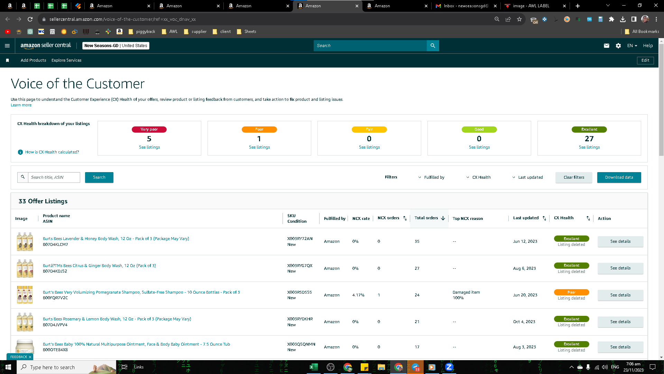See details for Pomegranate Shampoo row
This screenshot has width=664, height=374.
(x=620, y=295)
